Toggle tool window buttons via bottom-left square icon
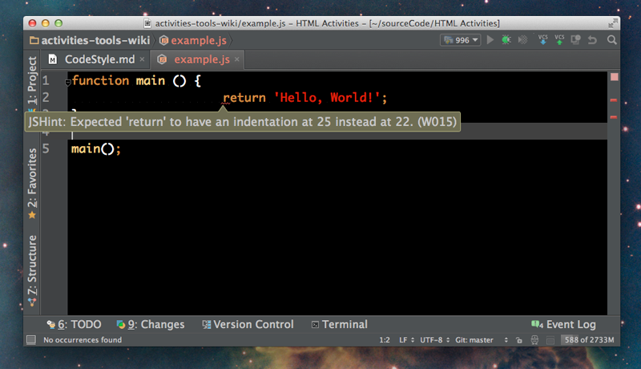This screenshot has width=641, height=369. click(x=31, y=340)
